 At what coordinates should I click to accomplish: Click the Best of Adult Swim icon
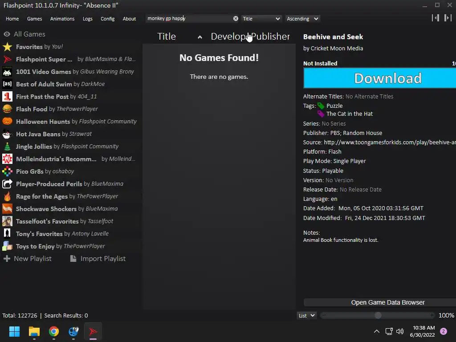click(7, 84)
